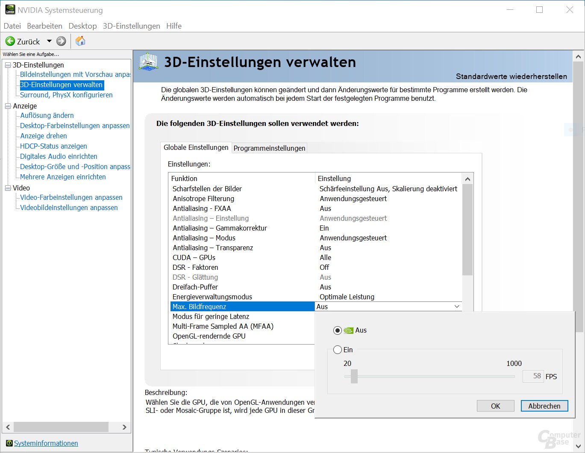Click the settings list scroll-up arrow

[x=467, y=179]
